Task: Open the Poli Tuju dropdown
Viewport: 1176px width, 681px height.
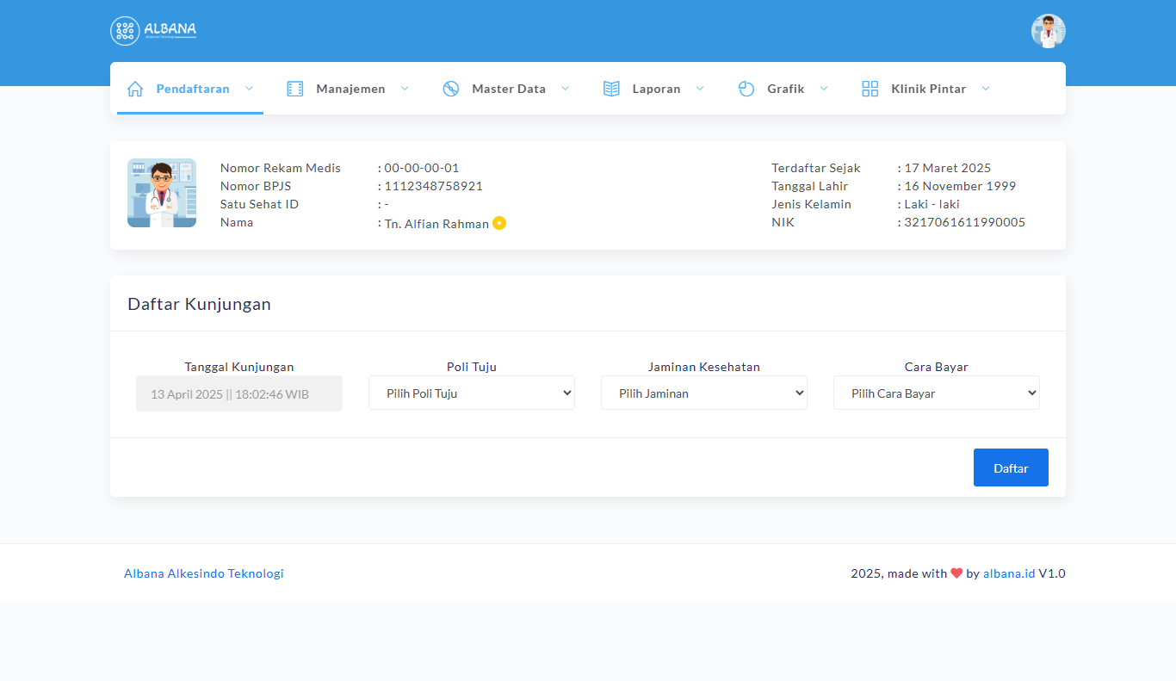Action: (x=472, y=393)
